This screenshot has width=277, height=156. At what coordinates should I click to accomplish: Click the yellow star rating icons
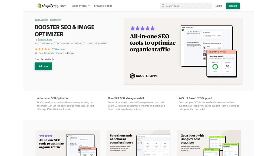tap(42, 49)
